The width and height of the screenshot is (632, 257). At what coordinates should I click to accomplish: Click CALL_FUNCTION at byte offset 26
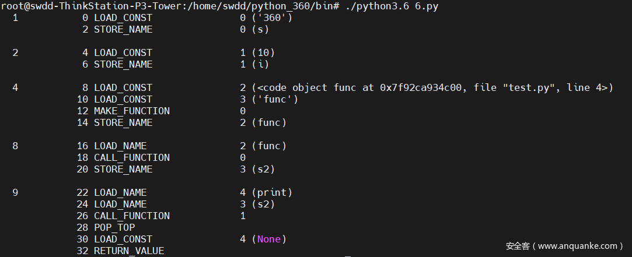(x=132, y=216)
